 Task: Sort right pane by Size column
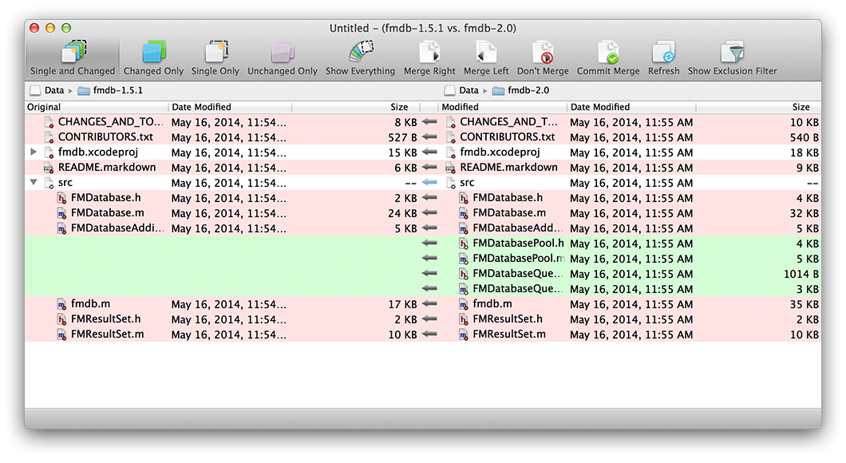click(x=801, y=107)
